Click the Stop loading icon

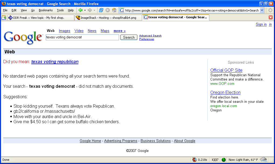(x=107, y=10)
